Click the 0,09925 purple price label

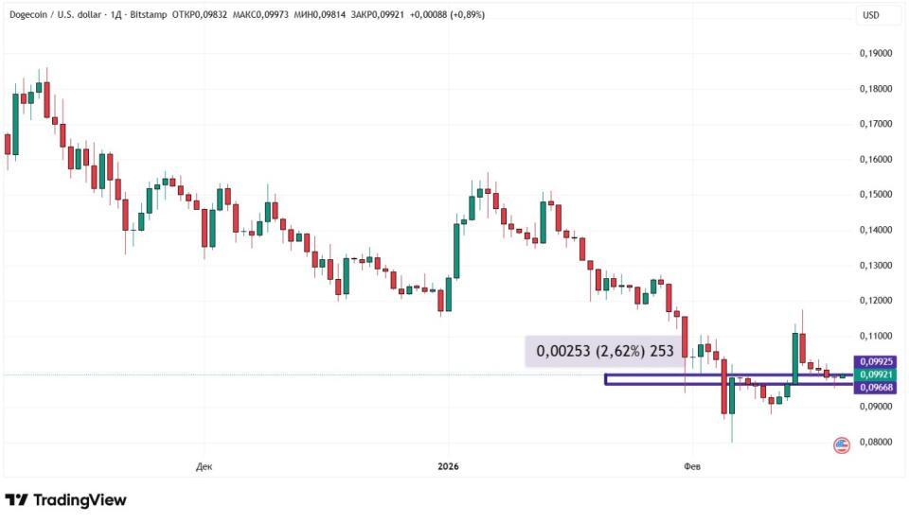[874, 361]
